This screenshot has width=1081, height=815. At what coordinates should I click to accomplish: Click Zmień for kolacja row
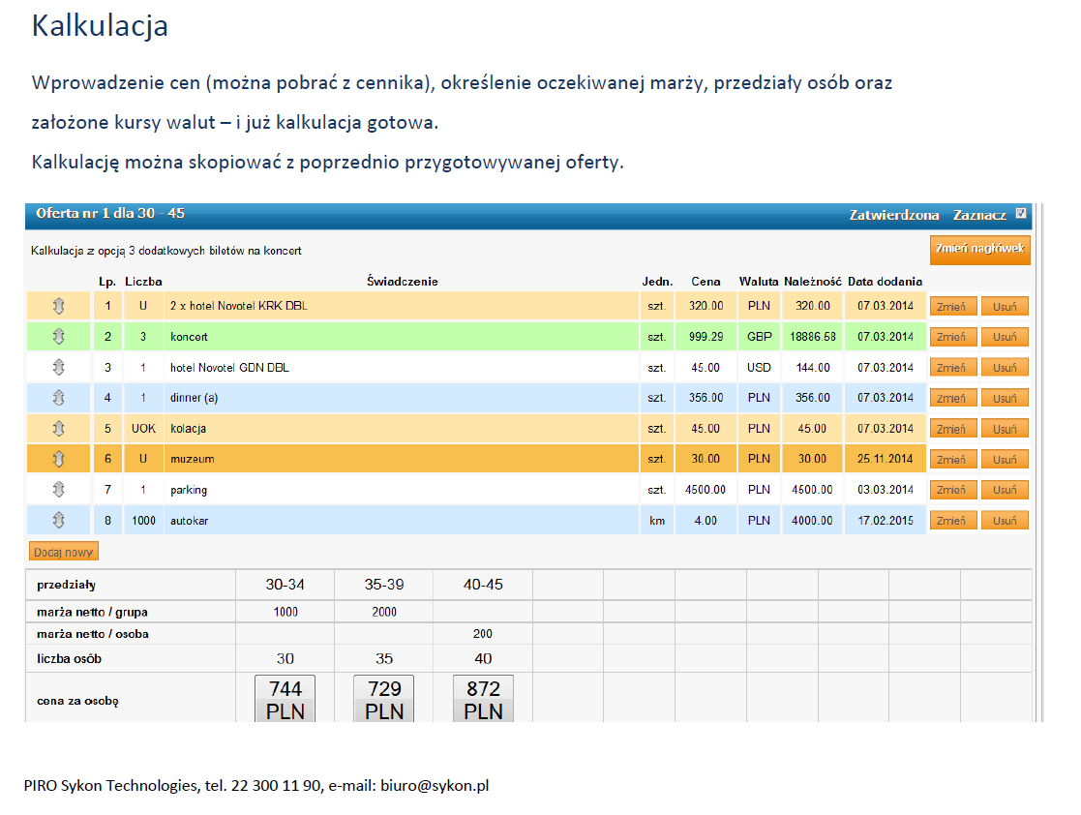pyautogui.click(x=952, y=429)
